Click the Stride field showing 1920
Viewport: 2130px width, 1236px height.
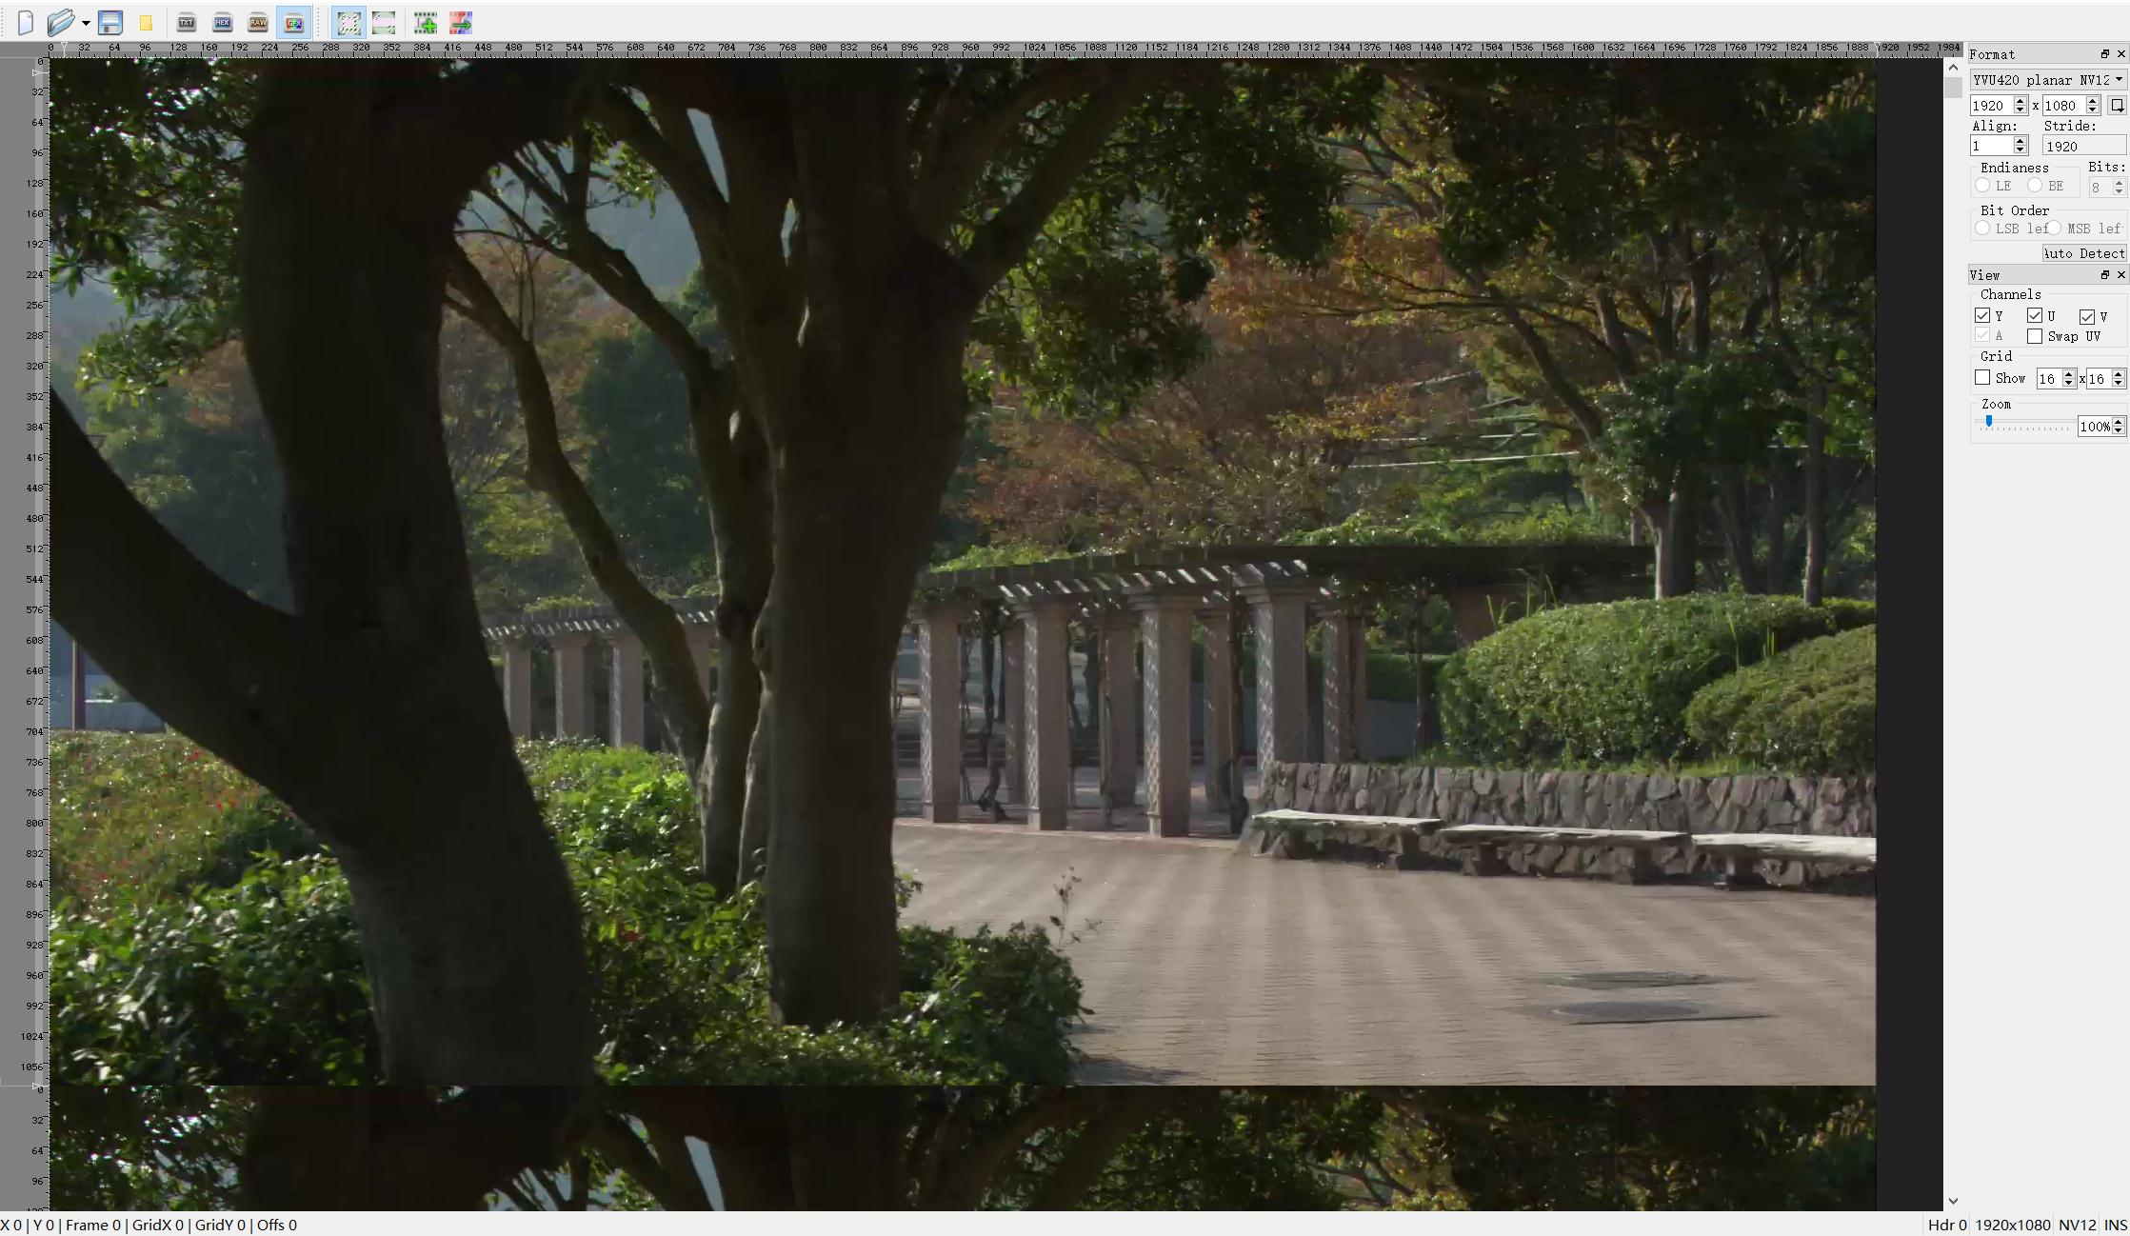coord(2083,146)
